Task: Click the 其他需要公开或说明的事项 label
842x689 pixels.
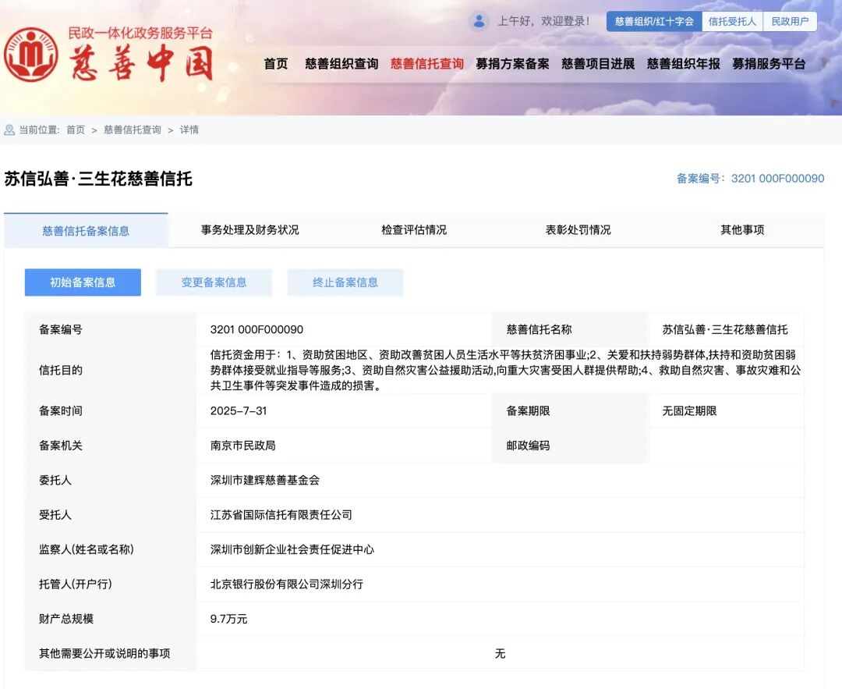Action: pyautogui.click(x=104, y=654)
